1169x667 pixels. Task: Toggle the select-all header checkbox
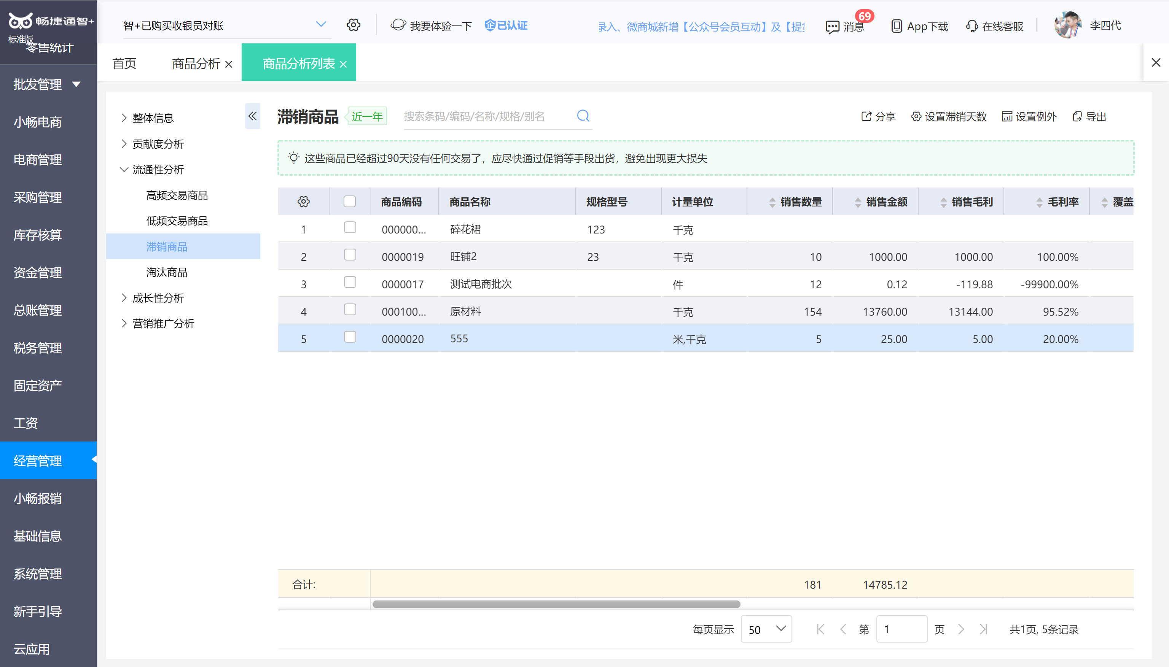(x=350, y=202)
